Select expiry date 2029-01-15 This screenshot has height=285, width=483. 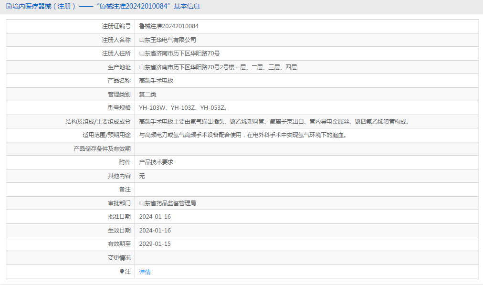[x=155, y=244]
